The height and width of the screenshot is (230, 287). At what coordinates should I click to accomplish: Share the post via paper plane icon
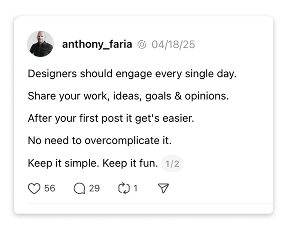pyautogui.click(x=163, y=188)
